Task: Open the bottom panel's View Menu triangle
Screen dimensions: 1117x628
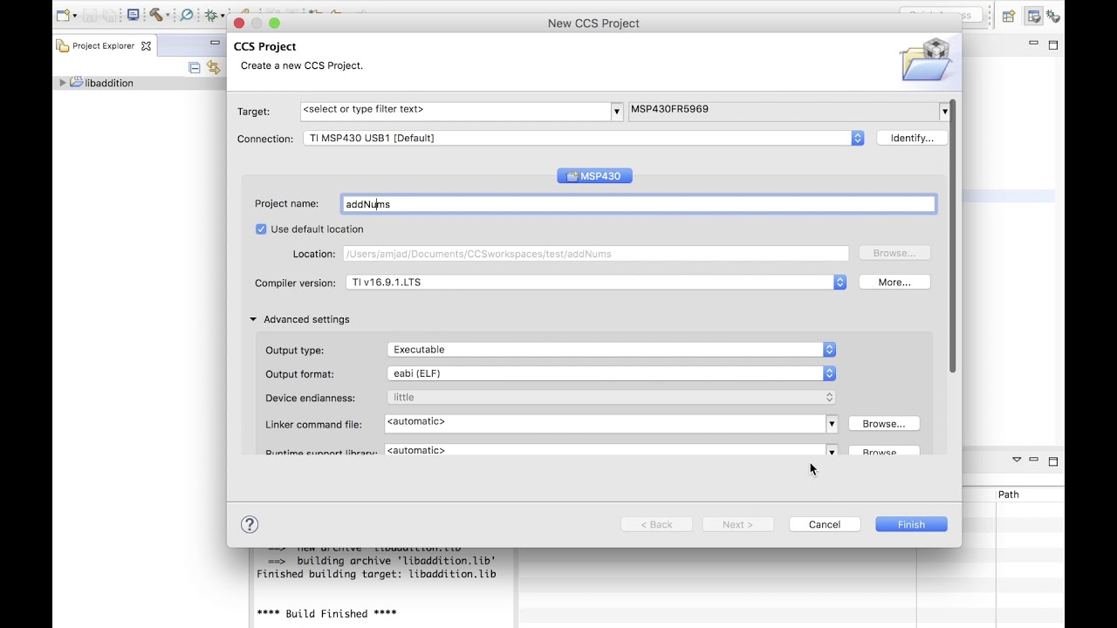Action: coord(1017,460)
